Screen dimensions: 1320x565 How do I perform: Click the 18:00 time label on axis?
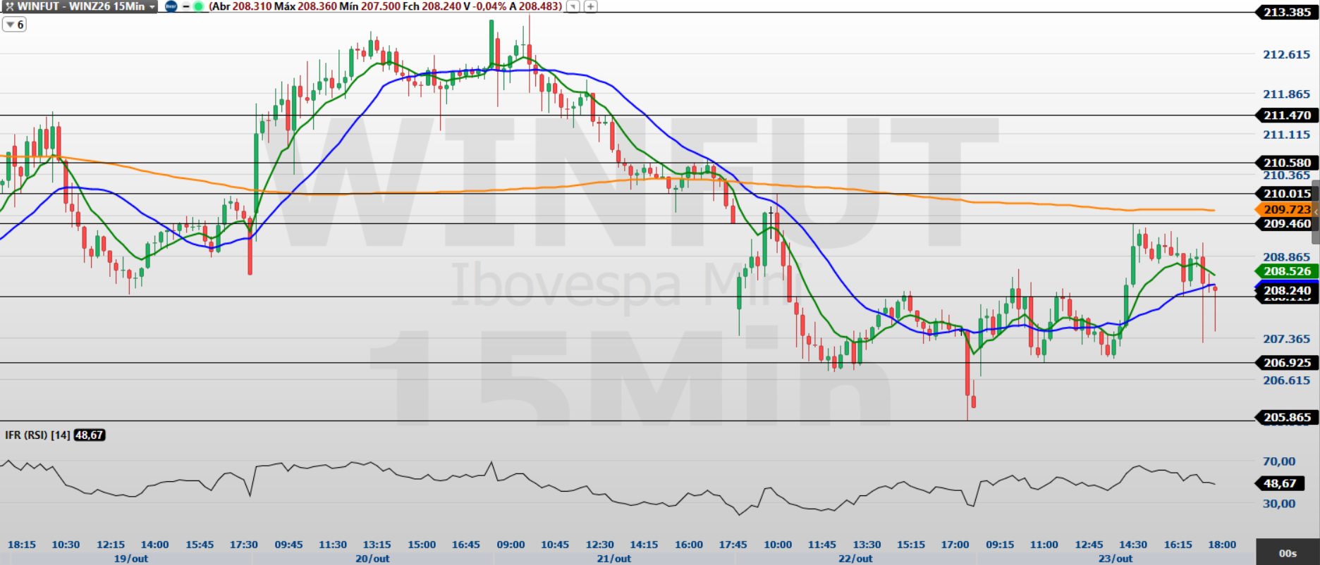[1222, 545]
